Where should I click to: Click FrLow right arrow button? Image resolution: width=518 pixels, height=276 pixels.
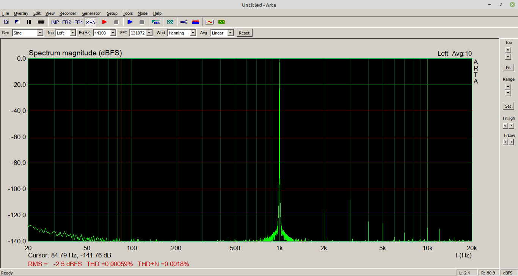tap(511, 142)
